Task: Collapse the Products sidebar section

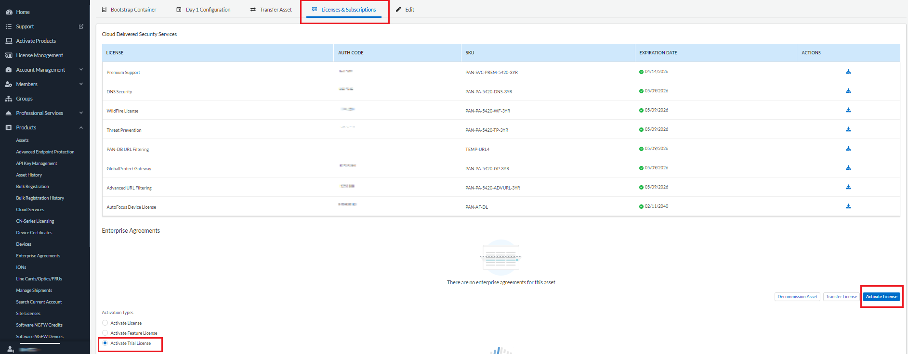Action: point(81,127)
